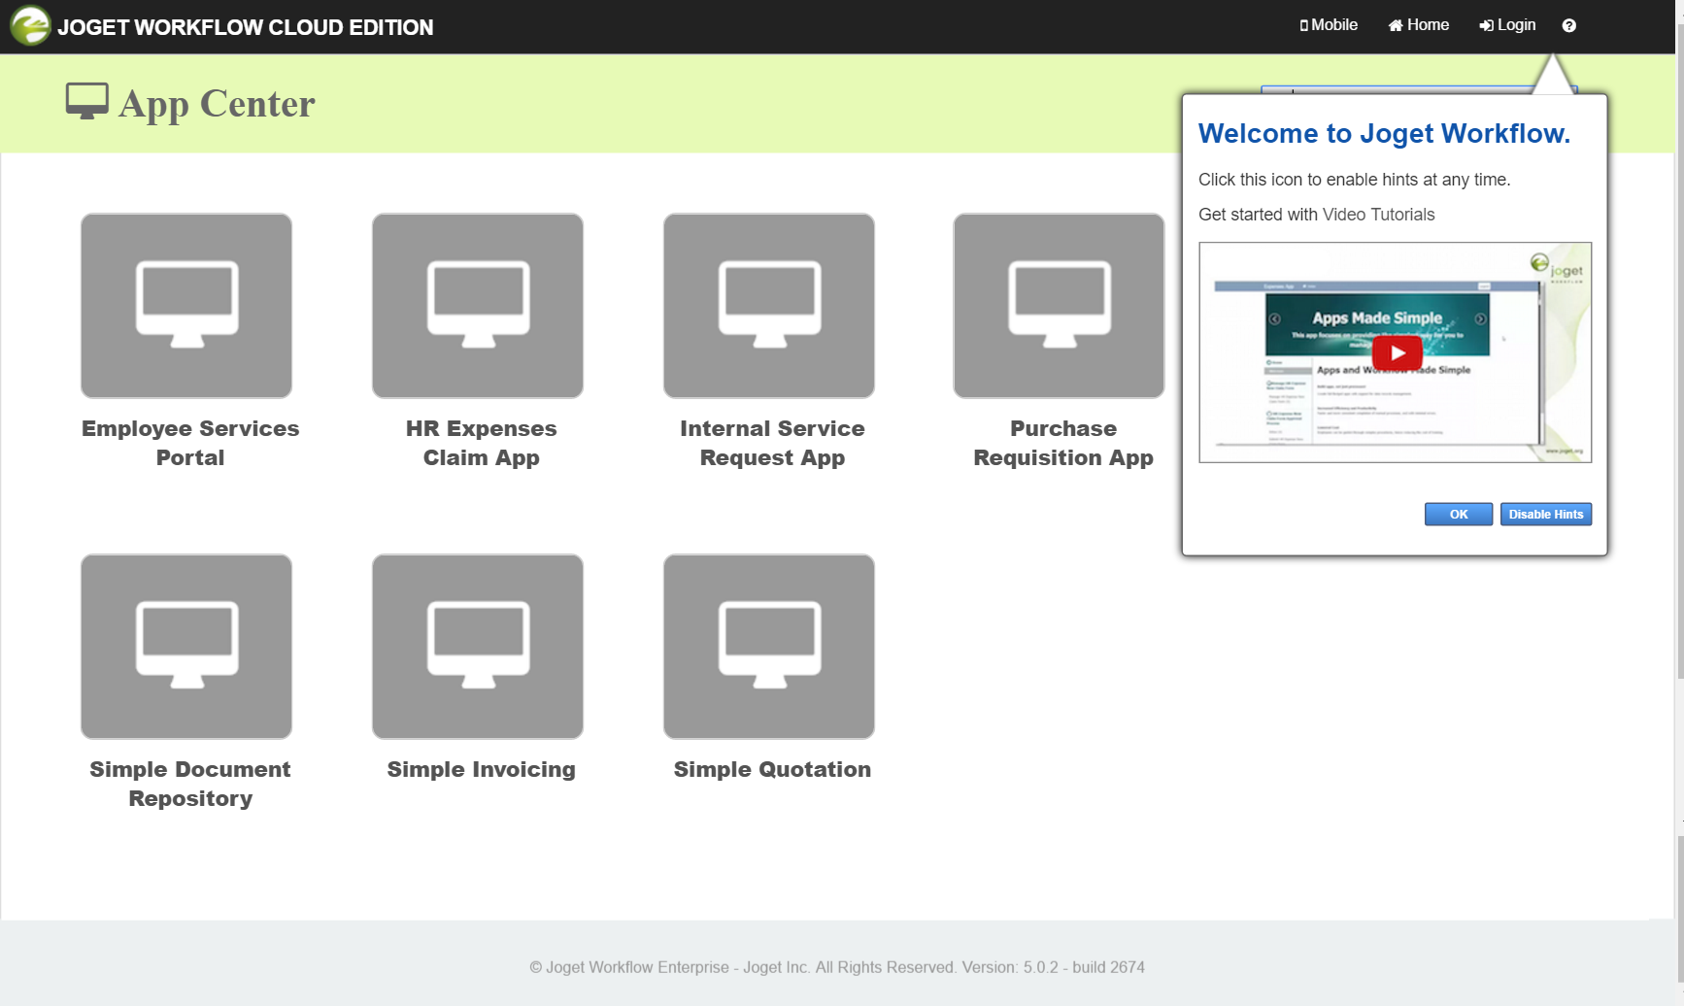Open the Employee Services Portal app icon
Viewport: 1684px width, 1006px height.
(x=186, y=306)
